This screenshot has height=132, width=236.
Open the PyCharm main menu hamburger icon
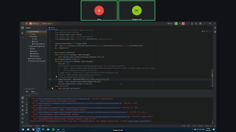coord(27,23)
